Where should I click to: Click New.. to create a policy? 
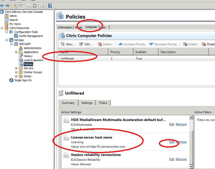(x=67, y=44)
